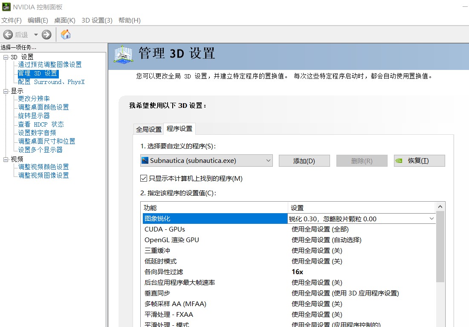
Task: Click 垂直同步 value 使用 3D 应用程序设置
Action: (x=345, y=293)
